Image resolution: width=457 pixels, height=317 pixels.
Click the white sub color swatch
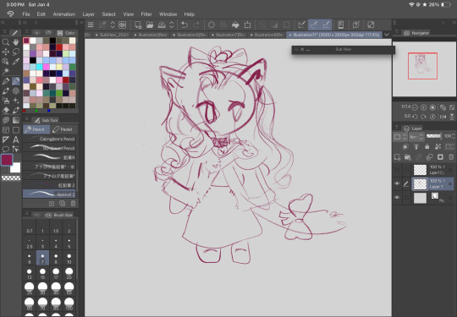tap(15, 167)
